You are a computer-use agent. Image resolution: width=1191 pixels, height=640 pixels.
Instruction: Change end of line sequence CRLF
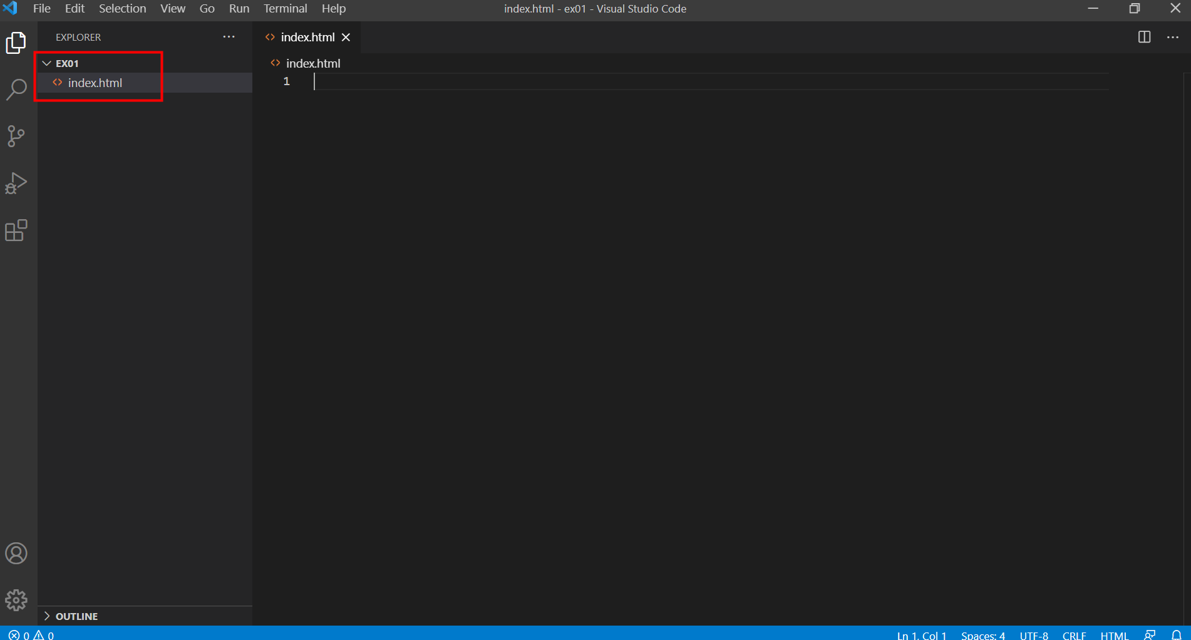1074,634
